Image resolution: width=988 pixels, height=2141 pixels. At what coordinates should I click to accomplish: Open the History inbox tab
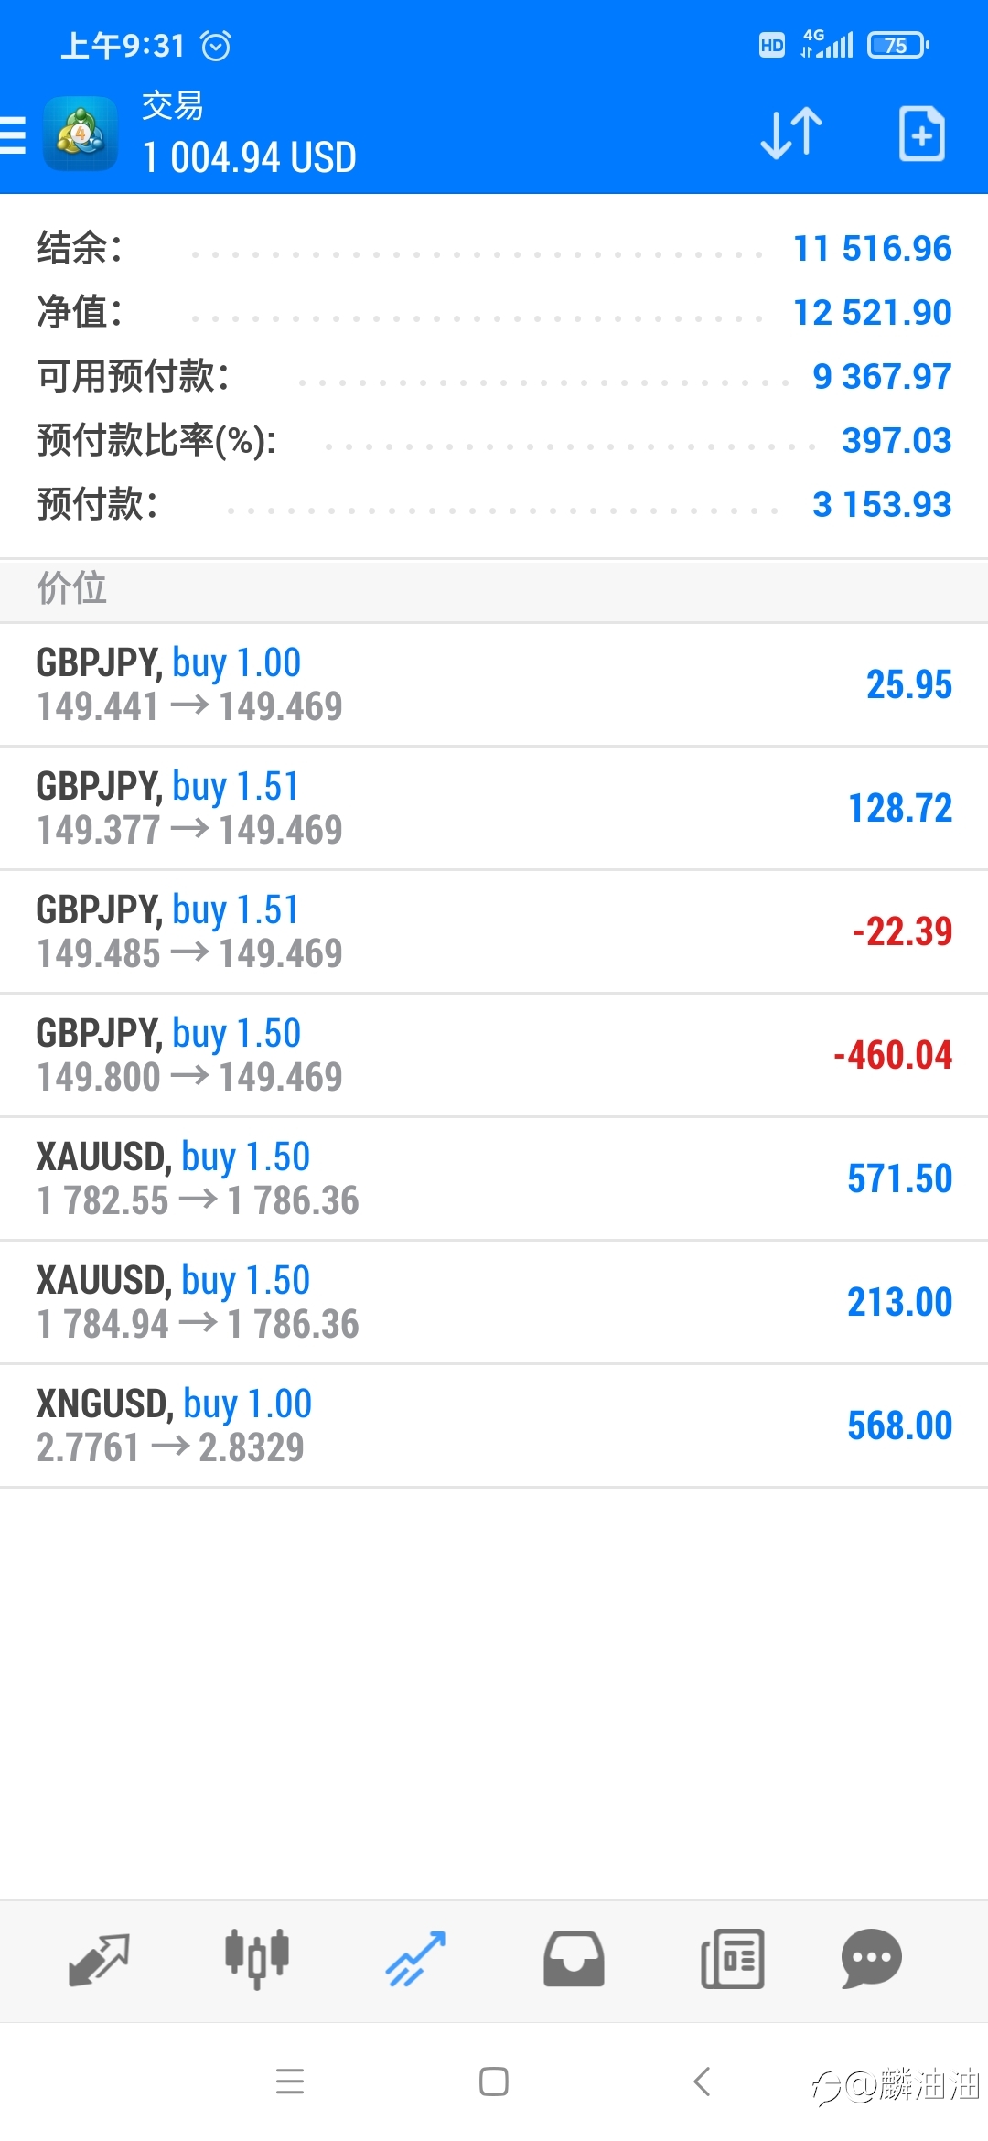574,1959
